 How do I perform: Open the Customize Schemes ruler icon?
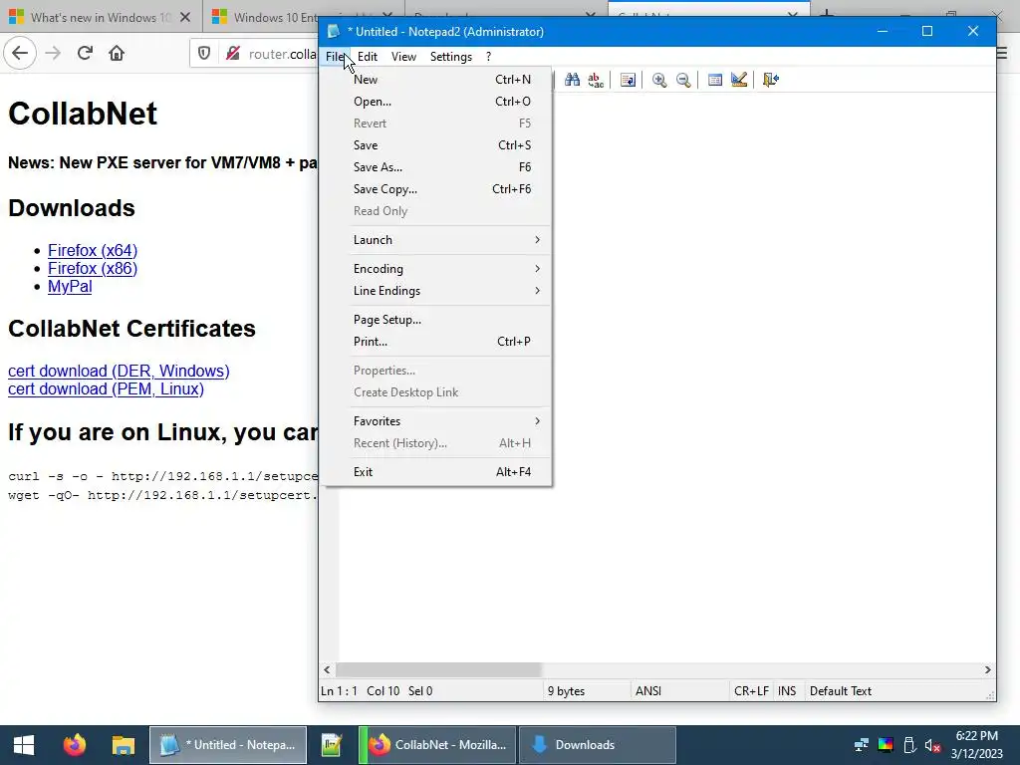click(739, 80)
